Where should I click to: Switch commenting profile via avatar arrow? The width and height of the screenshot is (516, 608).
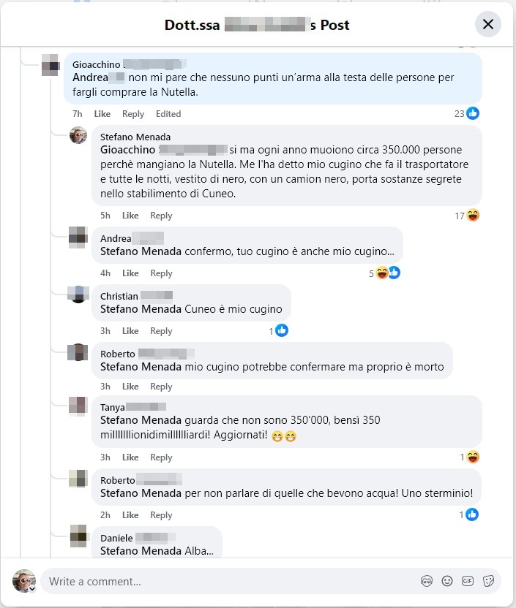click(x=31, y=588)
